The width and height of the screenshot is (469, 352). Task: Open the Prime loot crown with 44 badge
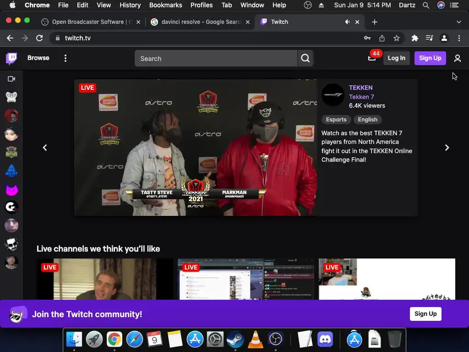point(372,58)
